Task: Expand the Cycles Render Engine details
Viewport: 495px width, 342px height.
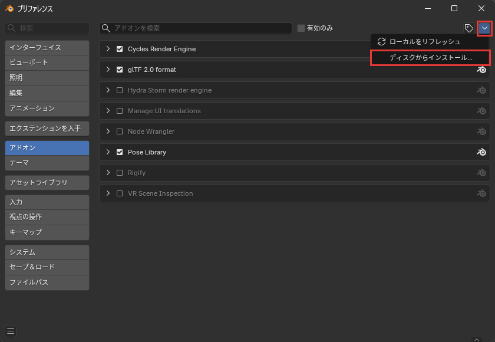Action: point(108,49)
